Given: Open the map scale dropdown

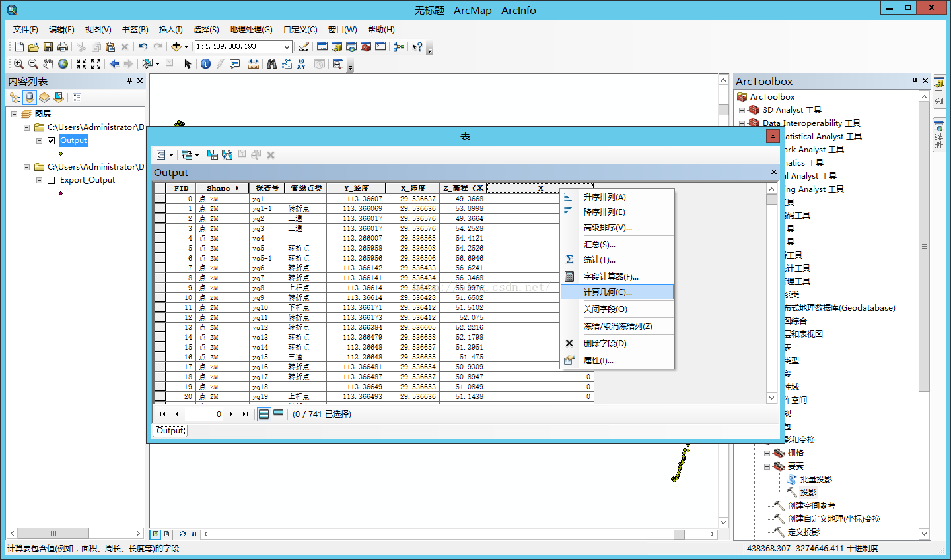Looking at the screenshot, I should point(287,47).
